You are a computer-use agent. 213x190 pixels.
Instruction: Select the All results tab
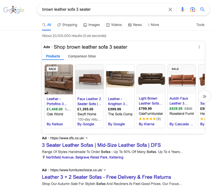click(47, 25)
